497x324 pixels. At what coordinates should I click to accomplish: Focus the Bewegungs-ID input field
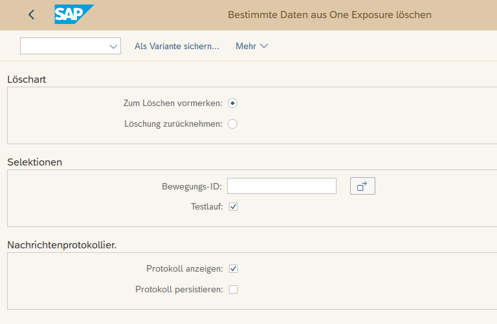click(x=282, y=186)
